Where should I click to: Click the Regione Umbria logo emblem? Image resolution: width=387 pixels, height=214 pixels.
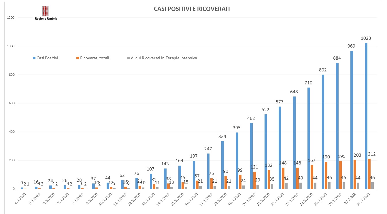coord(46,11)
